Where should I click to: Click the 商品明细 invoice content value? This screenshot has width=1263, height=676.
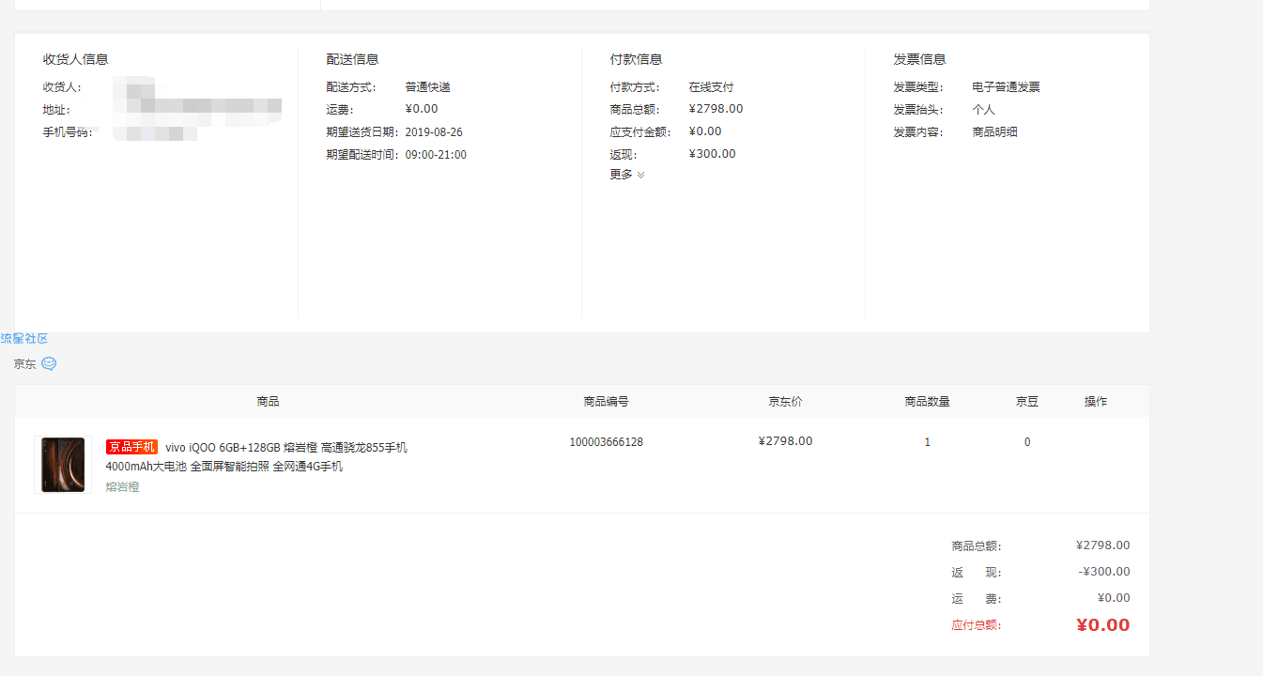click(994, 132)
